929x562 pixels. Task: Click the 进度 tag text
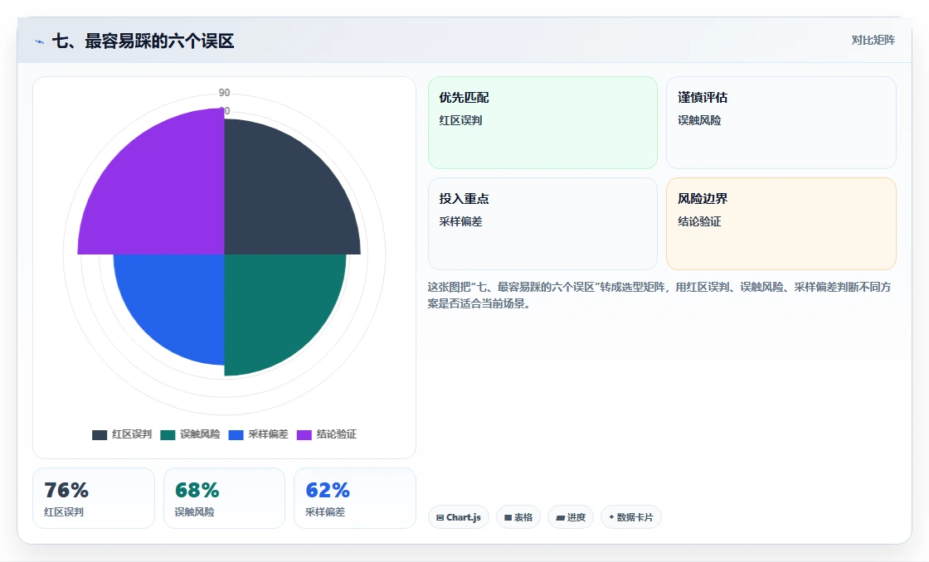coord(576,517)
